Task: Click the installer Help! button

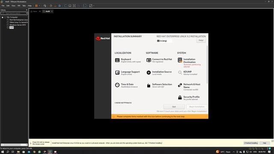Action: click(x=201, y=40)
